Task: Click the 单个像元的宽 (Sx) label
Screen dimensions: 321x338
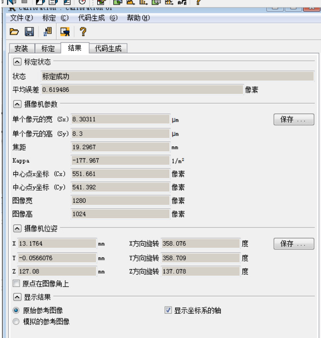Action: tap(41, 119)
